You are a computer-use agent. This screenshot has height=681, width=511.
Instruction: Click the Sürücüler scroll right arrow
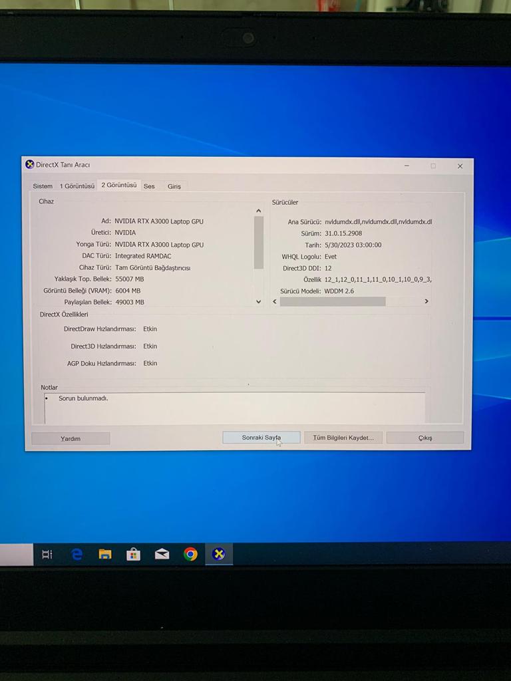426,301
